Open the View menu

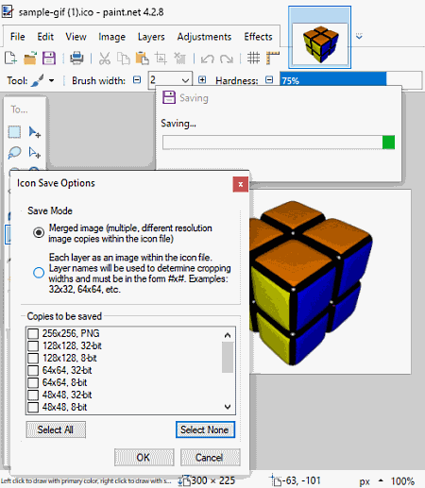76,37
